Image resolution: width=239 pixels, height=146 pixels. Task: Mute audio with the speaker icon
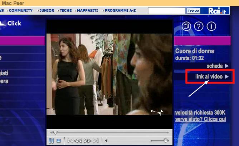click(106, 141)
